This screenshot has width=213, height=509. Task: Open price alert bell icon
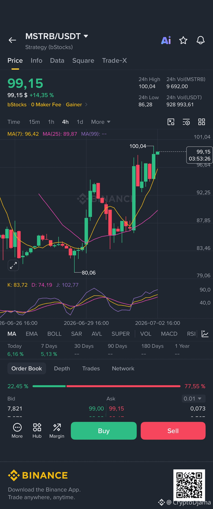click(201, 40)
